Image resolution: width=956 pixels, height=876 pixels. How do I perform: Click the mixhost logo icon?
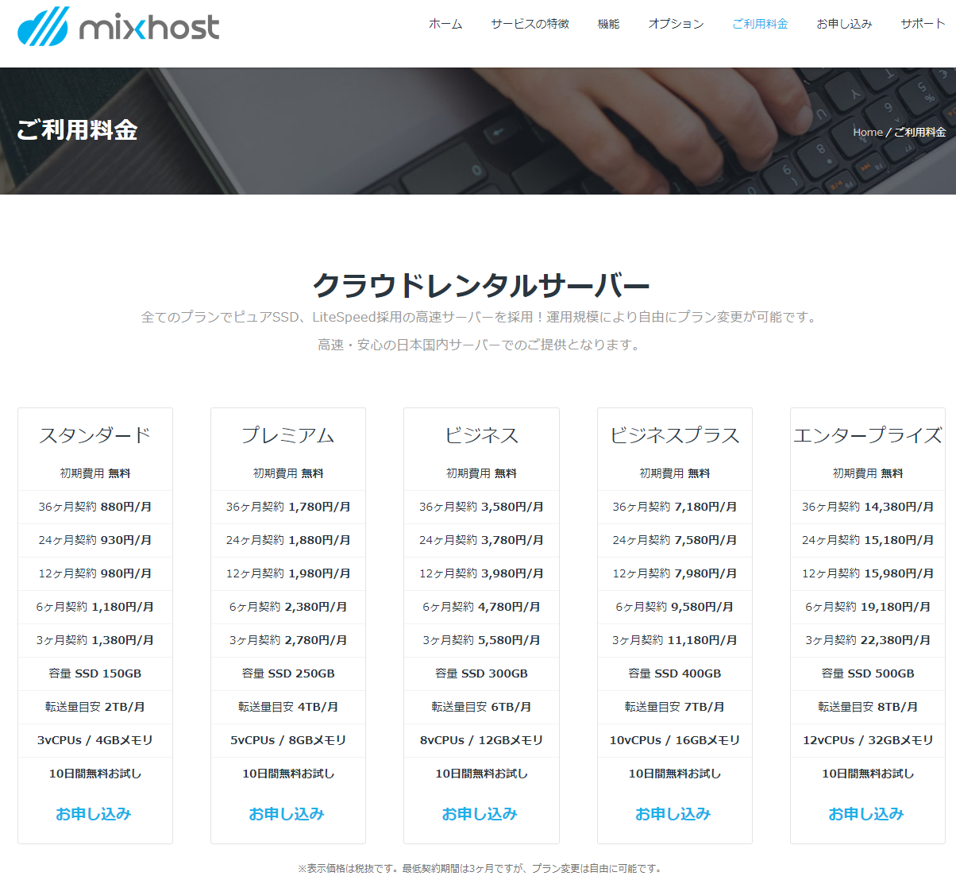point(43,26)
